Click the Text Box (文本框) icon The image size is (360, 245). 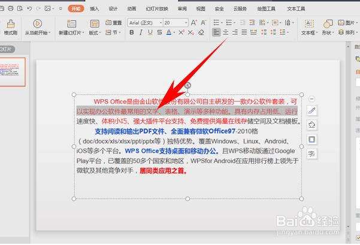click(309, 23)
